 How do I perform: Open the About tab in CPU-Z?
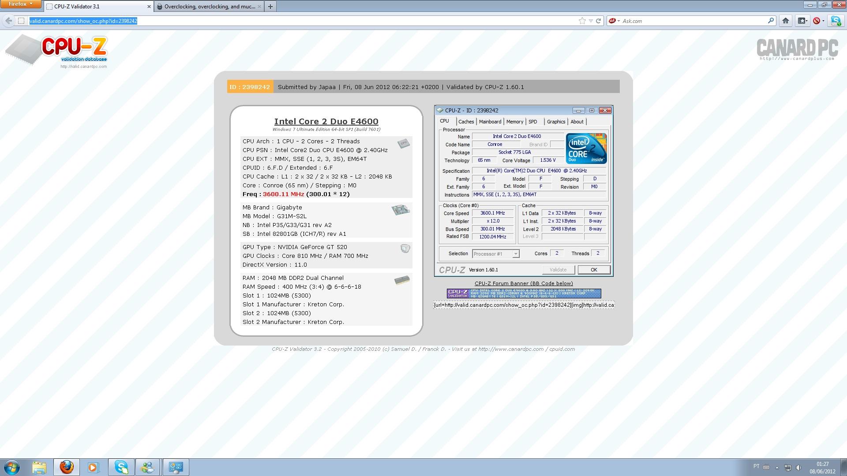[577, 122]
